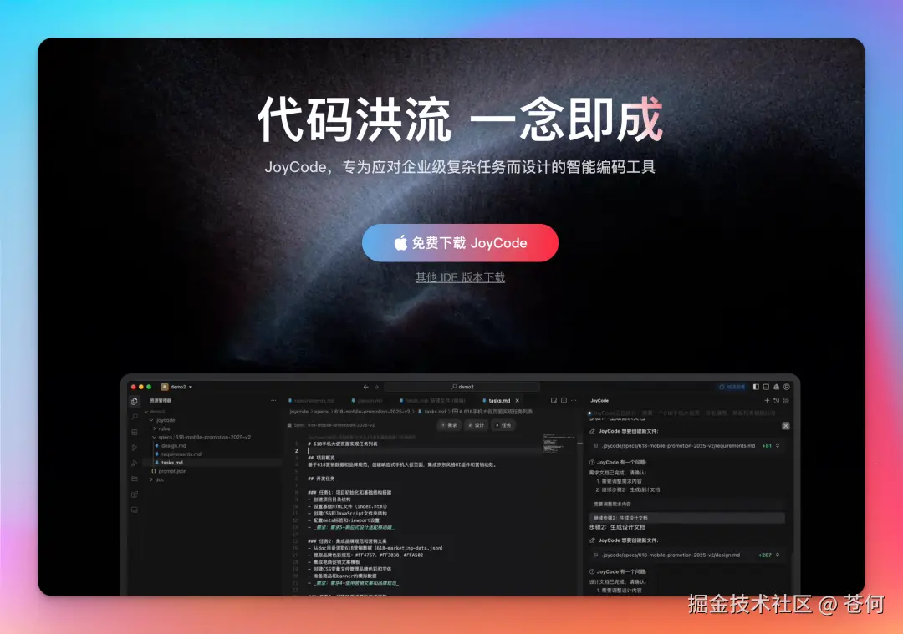Click the 免费下载 JoyCode button
The image size is (903, 634).
point(461,243)
